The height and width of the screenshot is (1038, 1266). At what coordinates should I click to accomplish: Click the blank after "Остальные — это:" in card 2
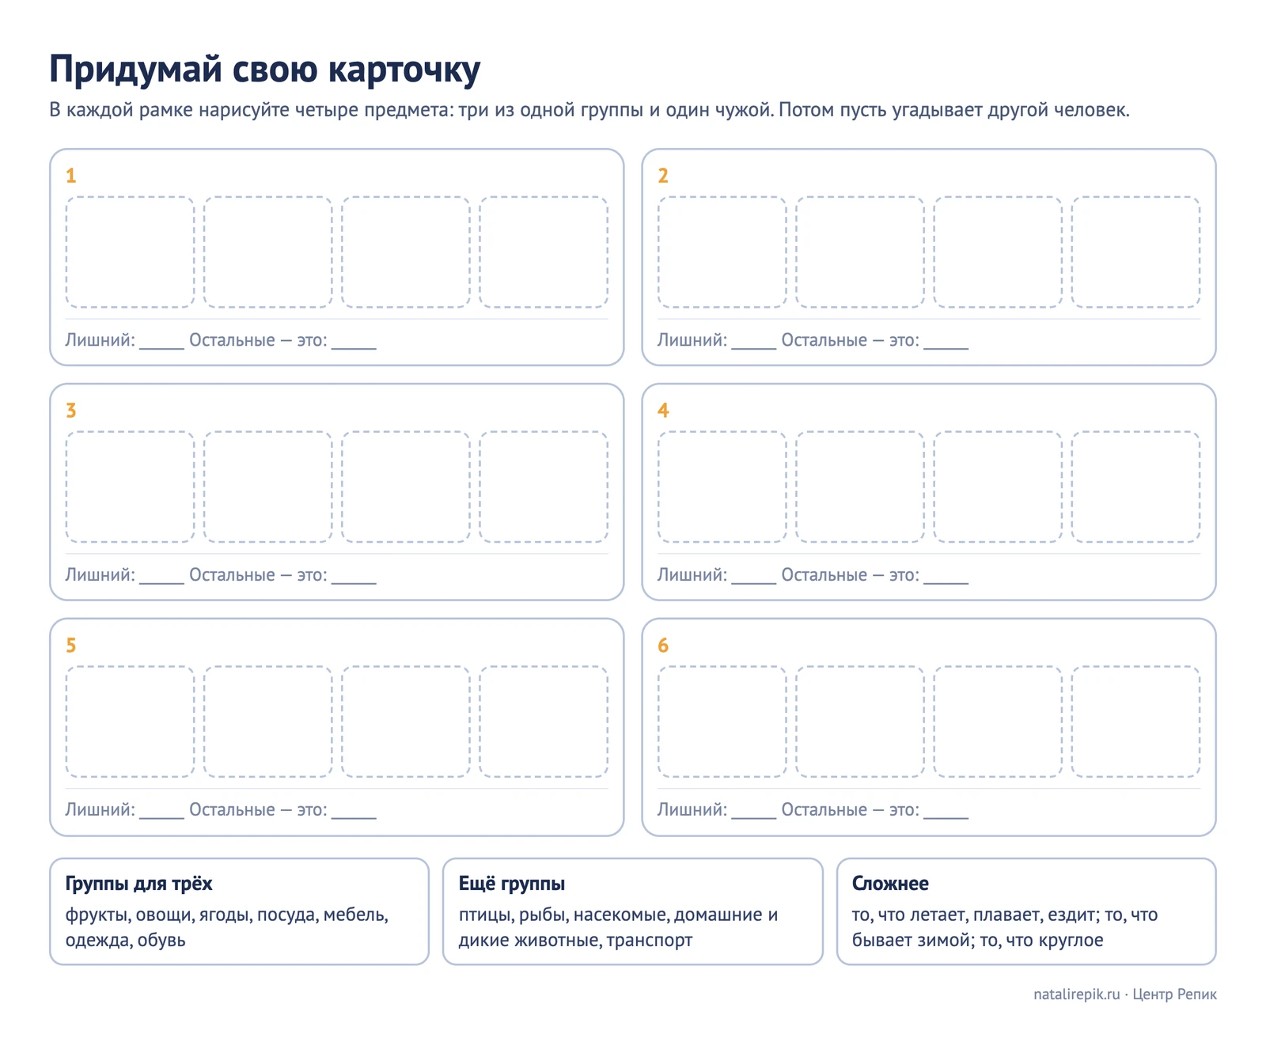click(946, 342)
